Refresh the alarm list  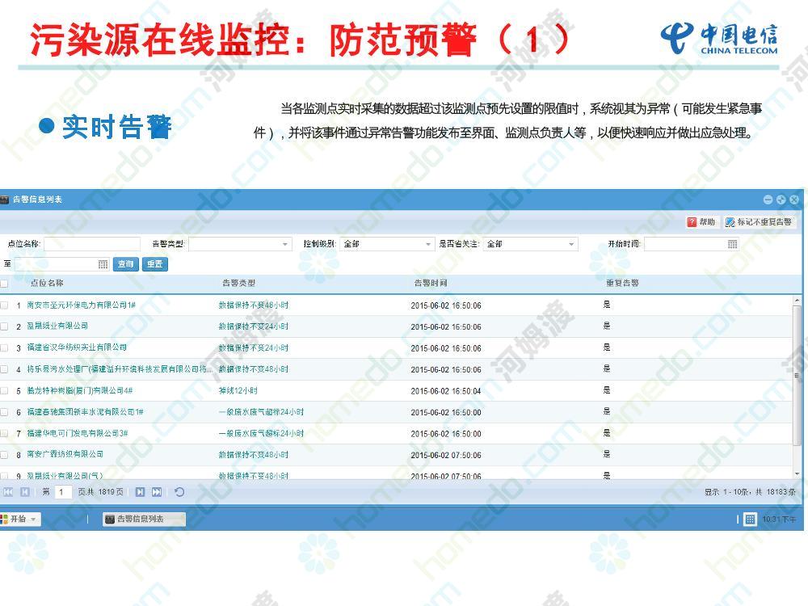(x=179, y=492)
